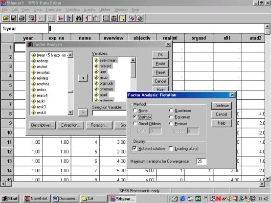Click the Go to Case toolbar icon
The height and width of the screenshot is (203, 271).
[x=61, y=18]
